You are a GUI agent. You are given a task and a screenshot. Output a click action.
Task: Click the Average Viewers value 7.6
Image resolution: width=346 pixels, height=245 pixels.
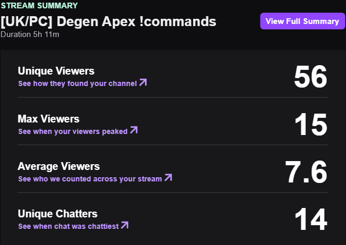click(x=306, y=172)
